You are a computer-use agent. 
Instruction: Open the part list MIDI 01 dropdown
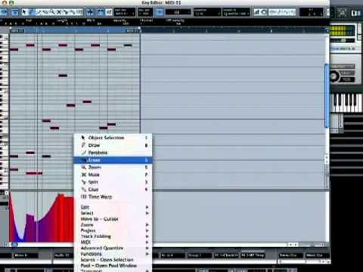125,12
